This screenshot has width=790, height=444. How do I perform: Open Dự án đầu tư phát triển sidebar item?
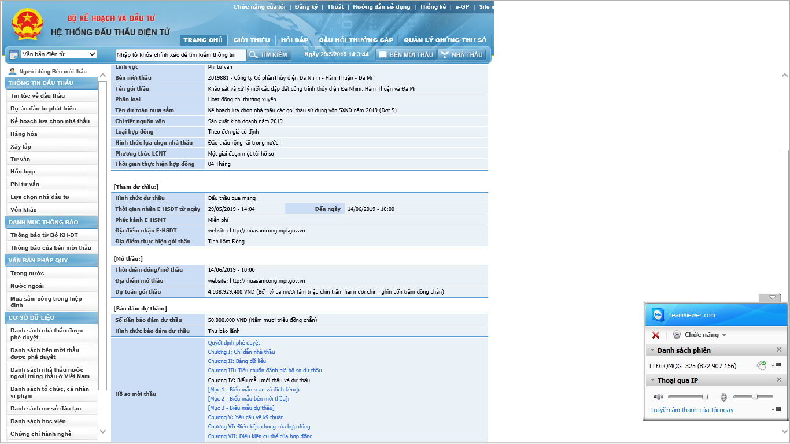click(43, 108)
